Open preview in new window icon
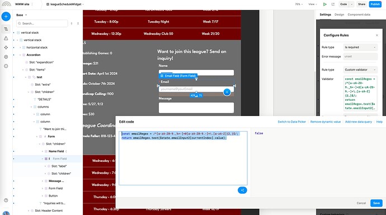Image resolution: width=386 pixels, height=215 pixels. [x=333, y=4]
